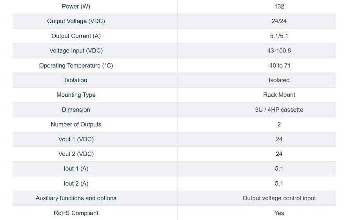Select the Output voltage control input value

tap(279, 198)
